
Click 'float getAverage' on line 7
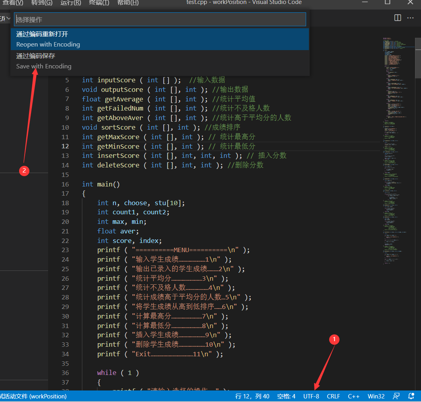point(113,99)
